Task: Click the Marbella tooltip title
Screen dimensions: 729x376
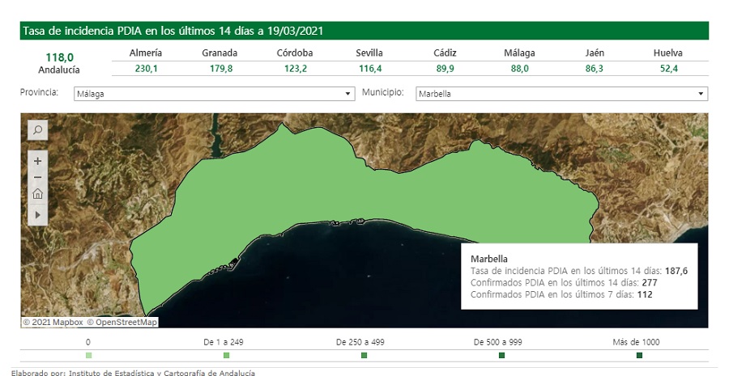Action: tap(489, 259)
